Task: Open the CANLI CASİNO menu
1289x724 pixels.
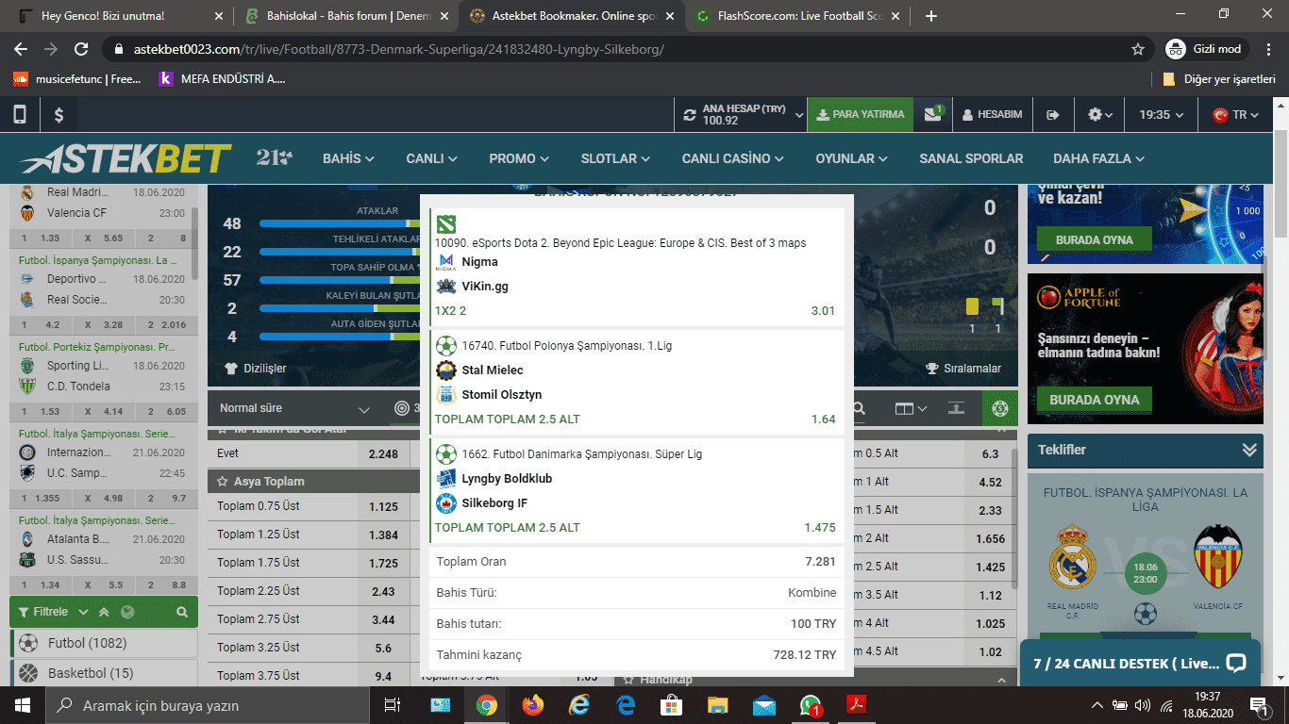Action: (734, 158)
